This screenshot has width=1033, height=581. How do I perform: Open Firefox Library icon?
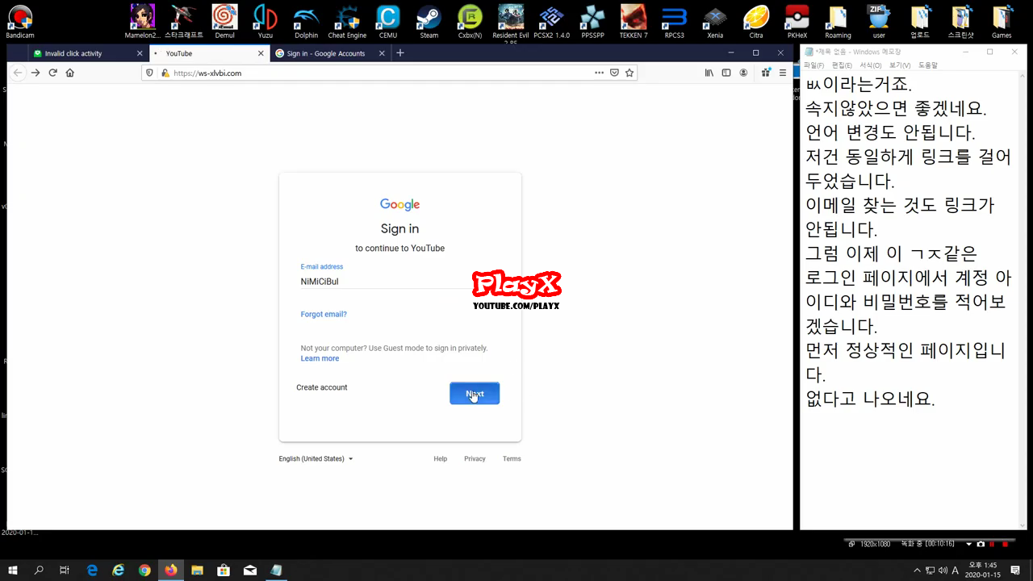click(709, 73)
